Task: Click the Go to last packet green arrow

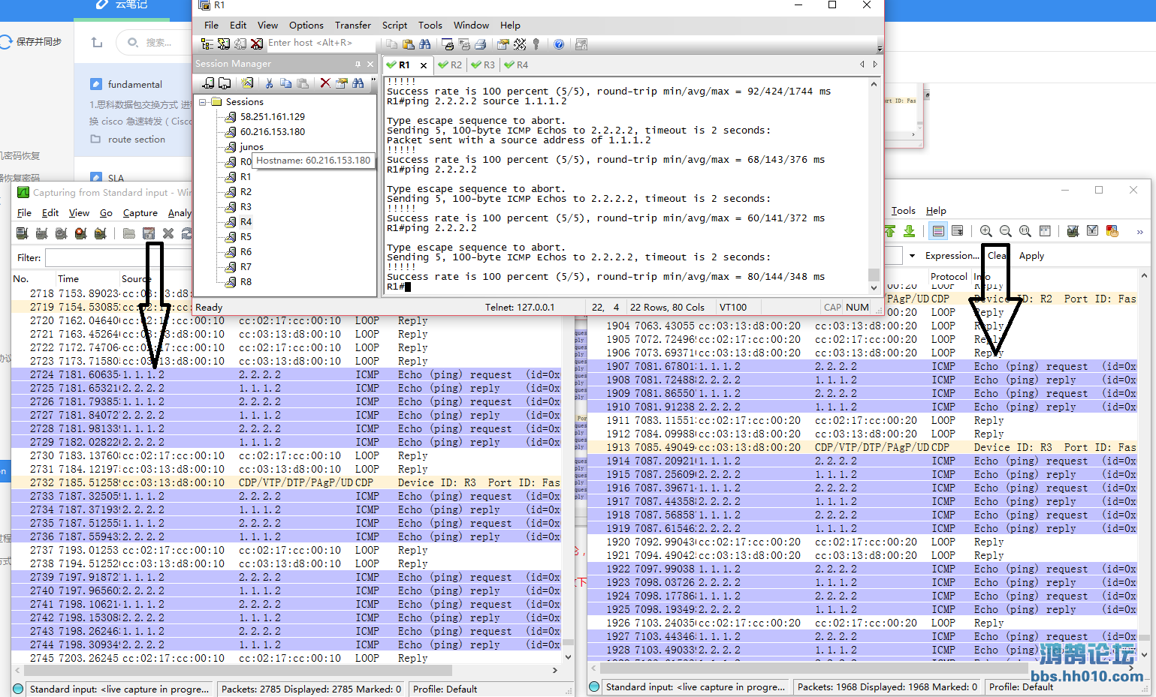Action: 909,231
